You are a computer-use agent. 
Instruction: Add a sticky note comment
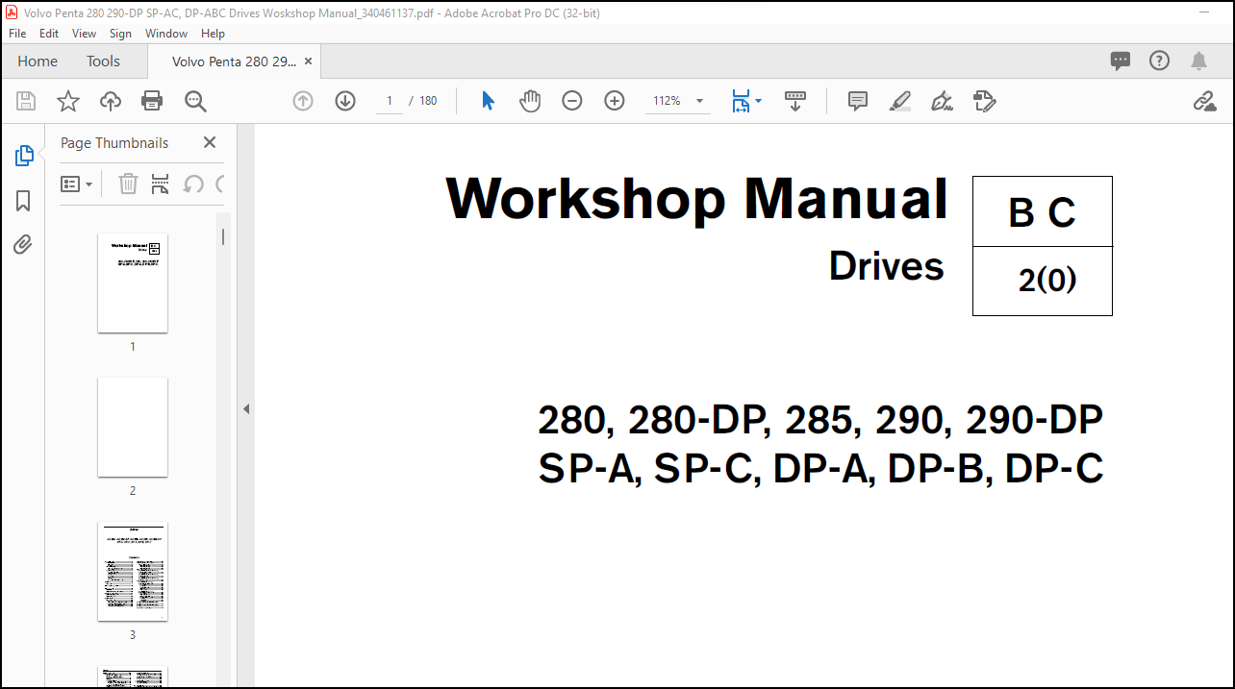click(858, 101)
